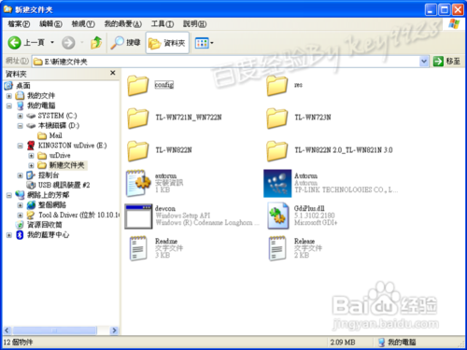The height and width of the screenshot is (350, 467).
Task: Select 桌面 in the folder tree
Action: (x=23, y=86)
